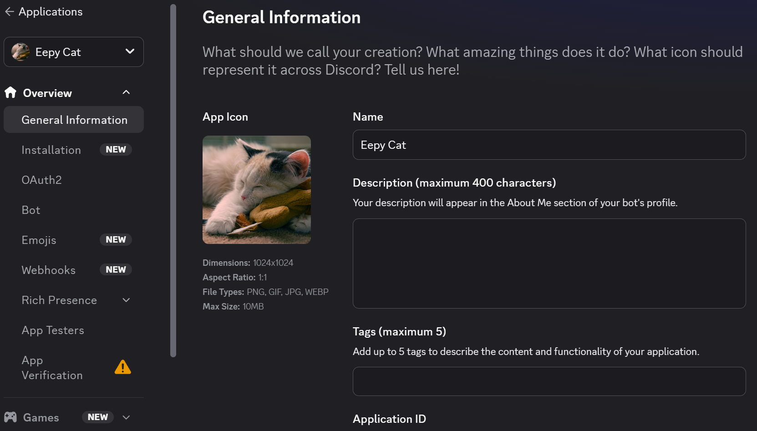Click the 'Tags (maximum 5)' label
757x431 pixels.
(x=399, y=331)
